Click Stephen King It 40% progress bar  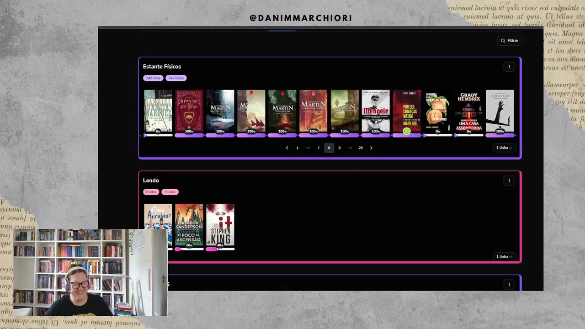pos(220,249)
